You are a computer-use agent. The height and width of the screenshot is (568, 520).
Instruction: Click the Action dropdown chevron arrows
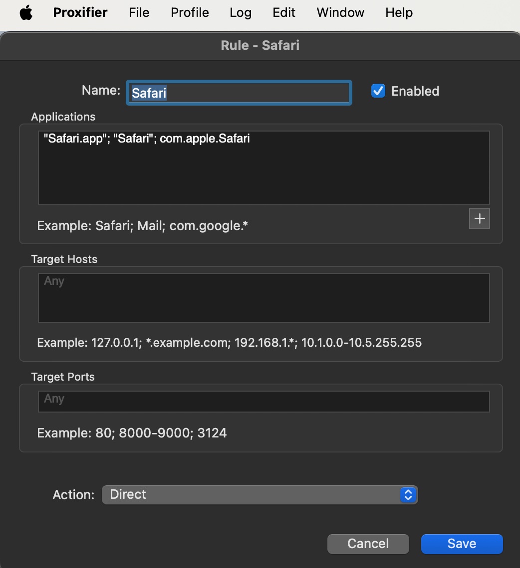click(x=408, y=495)
